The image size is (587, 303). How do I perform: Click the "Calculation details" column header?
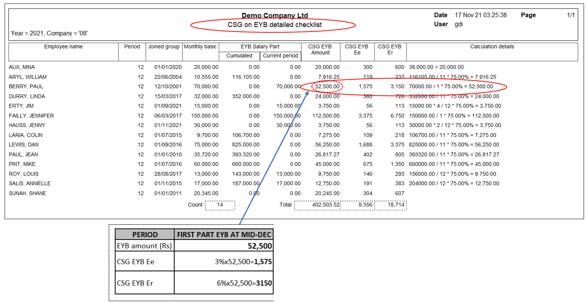(492, 47)
